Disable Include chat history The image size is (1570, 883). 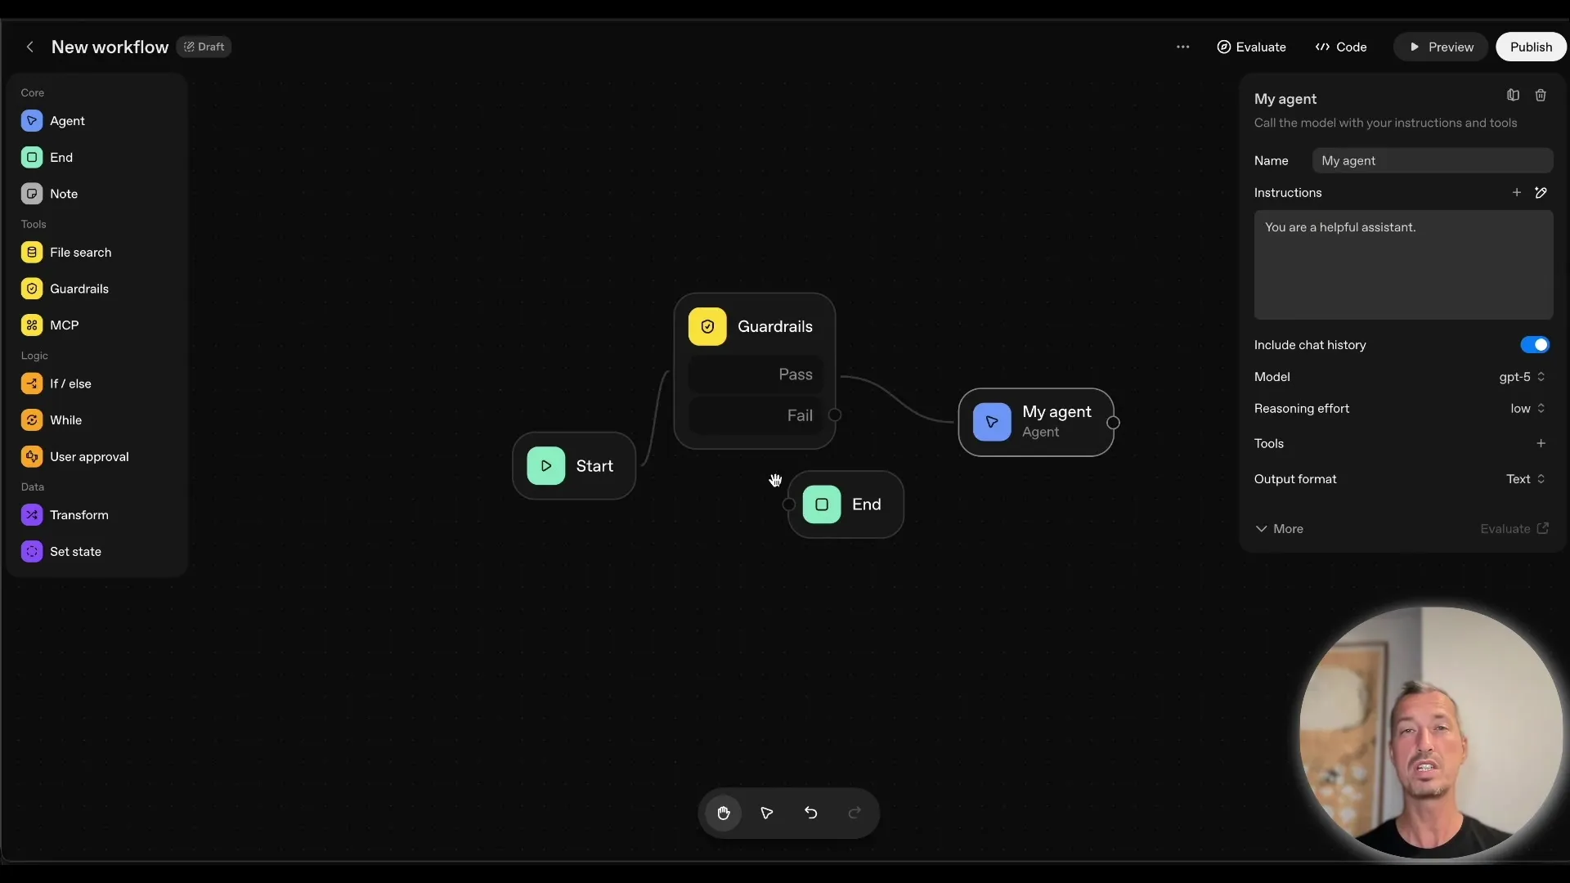(x=1535, y=345)
